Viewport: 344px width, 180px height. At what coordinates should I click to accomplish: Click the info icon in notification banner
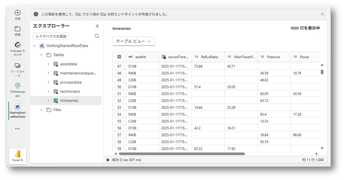36,14
